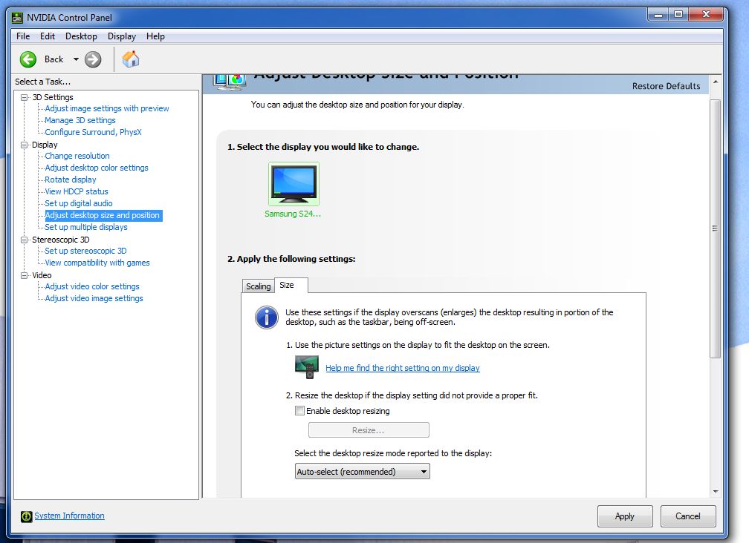749x543 pixels.
Task: Collapse the Stereoscopic 3D tree node
Action: 24,240
